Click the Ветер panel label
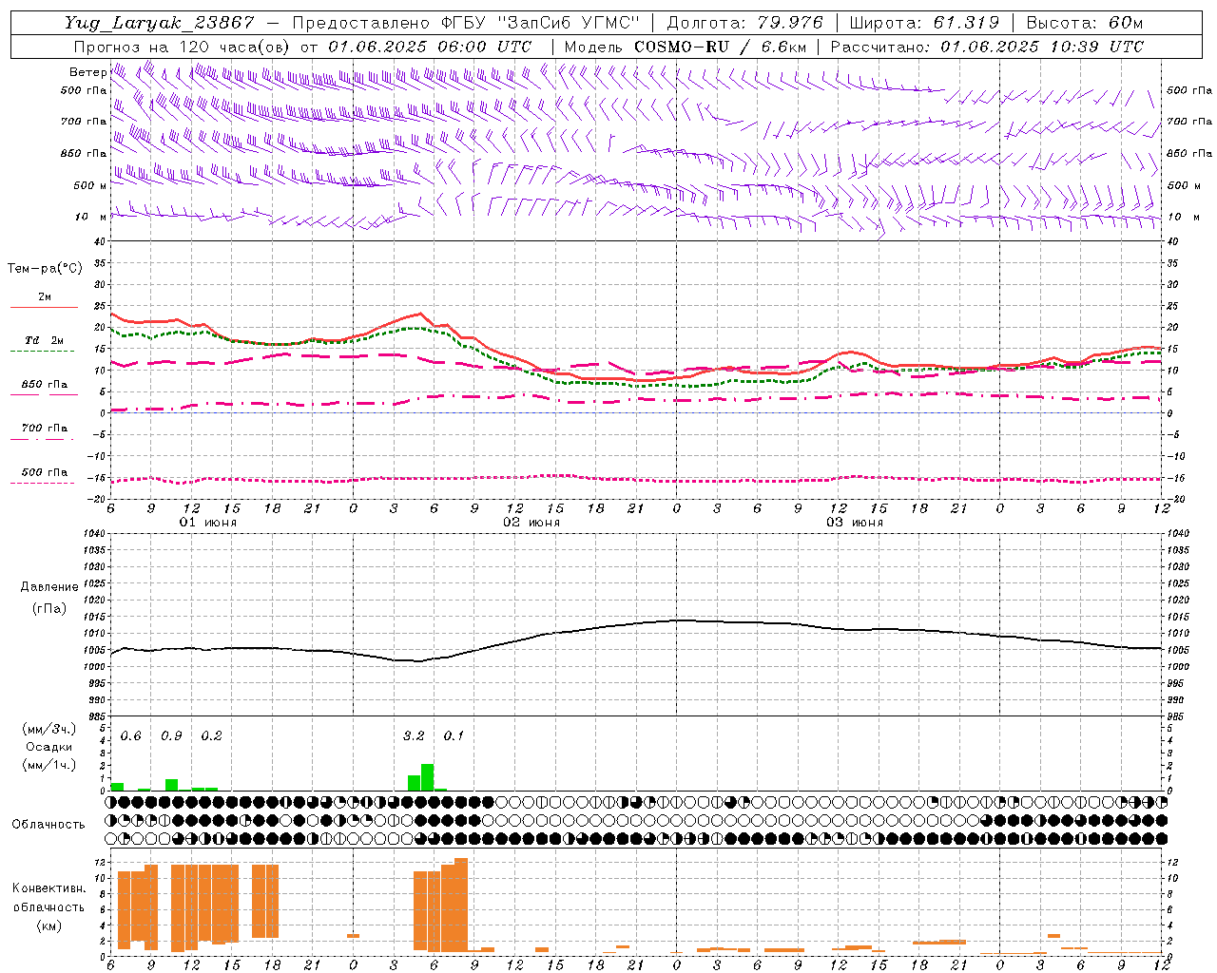The image size is (1217, 973). 87,72
